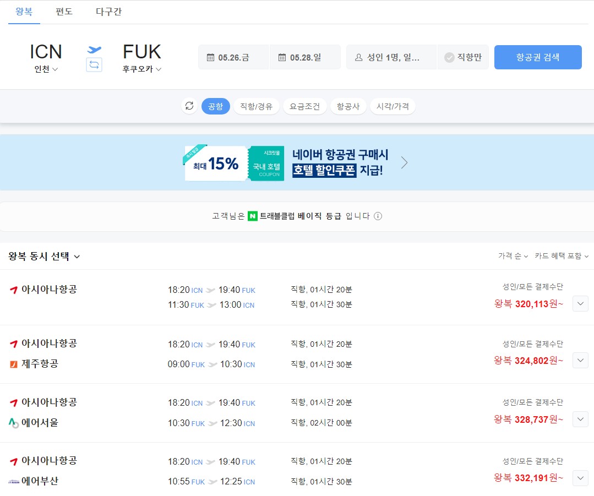Click 트래블클럽 베이직 등급 text

tap(301, 216)
